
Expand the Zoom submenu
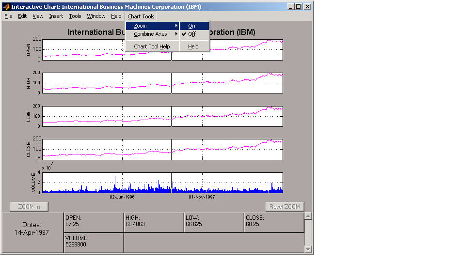pos(152,26)
